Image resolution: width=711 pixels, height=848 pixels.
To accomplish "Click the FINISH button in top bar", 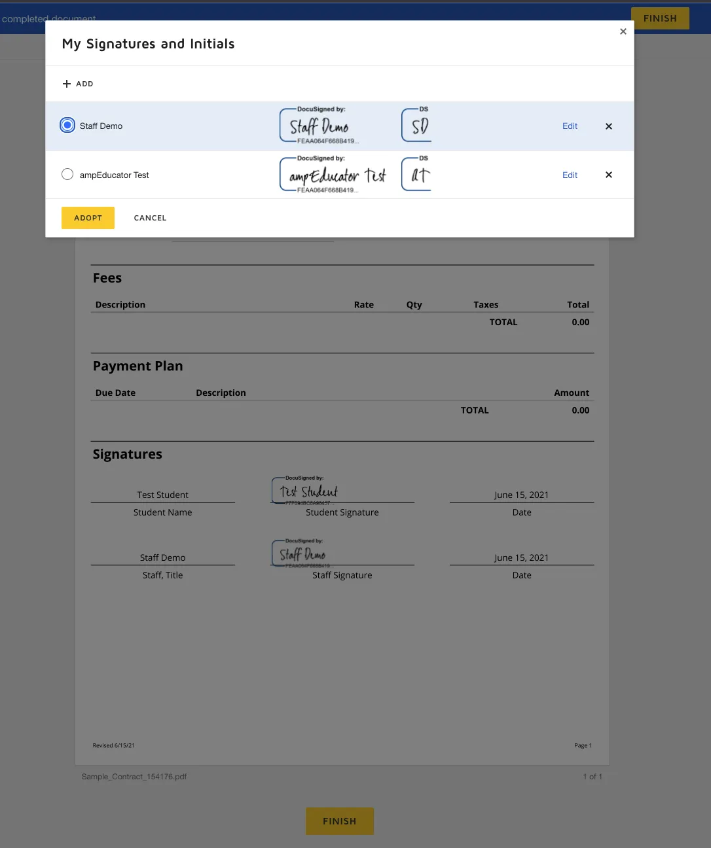I will point(660,18).
